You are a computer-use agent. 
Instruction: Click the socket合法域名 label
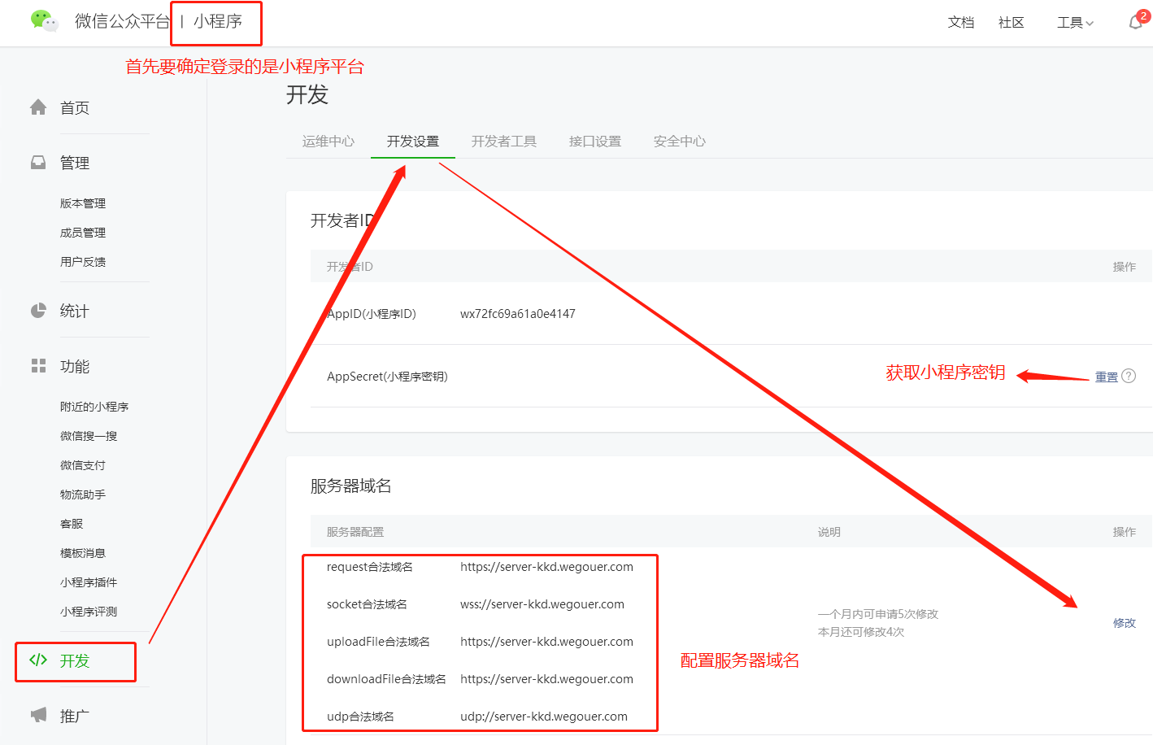point(367,604)
